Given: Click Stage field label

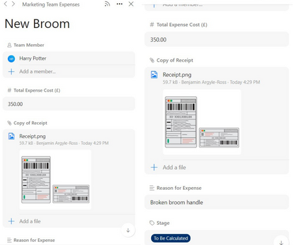Looking at the screenshot, I should (163, 223).
